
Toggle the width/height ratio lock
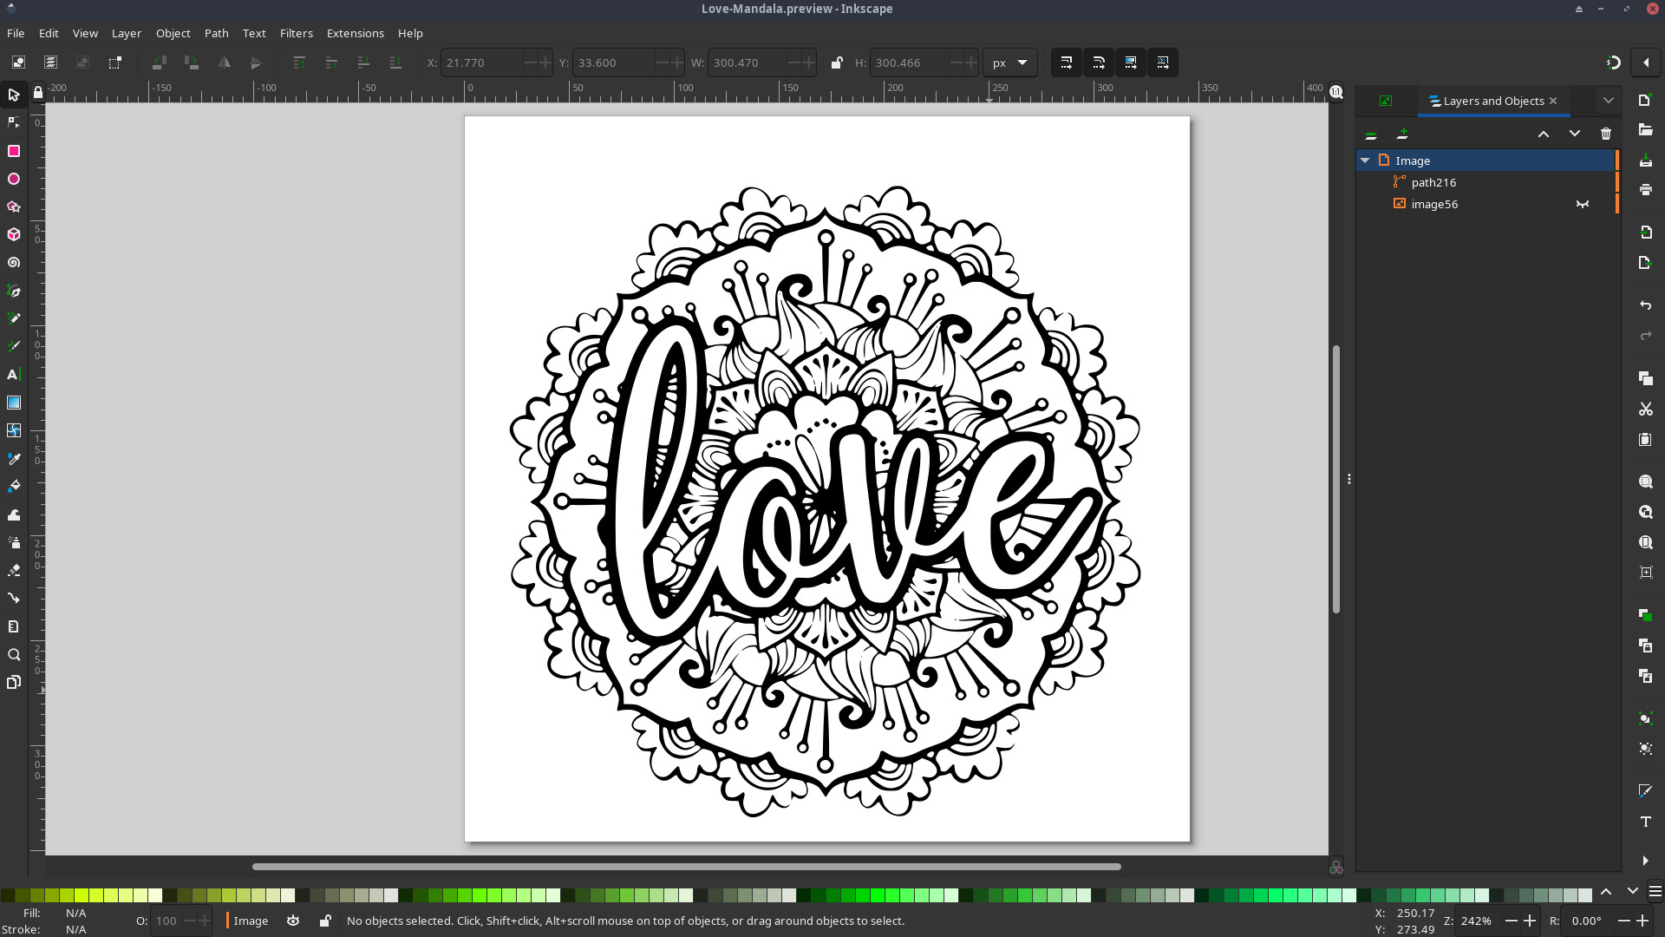point(837,62)
